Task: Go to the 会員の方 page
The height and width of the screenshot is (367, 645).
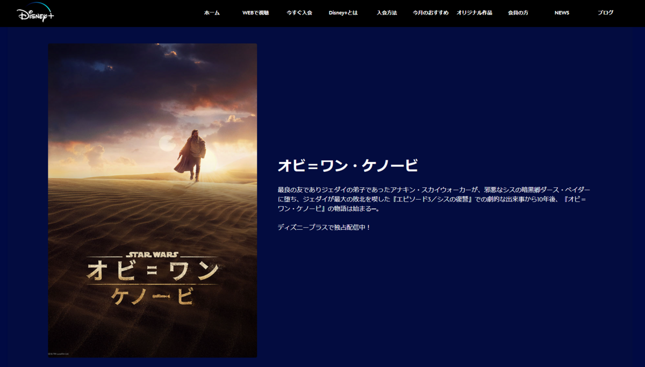Action: 518,12
